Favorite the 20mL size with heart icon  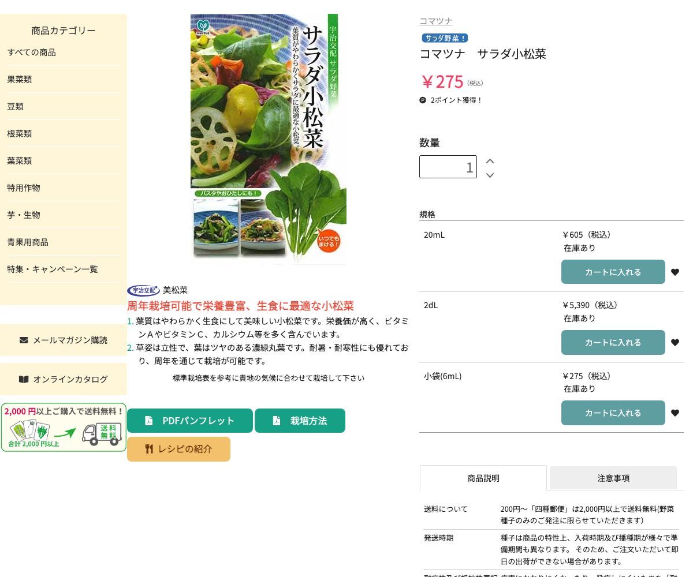[675, 272]
